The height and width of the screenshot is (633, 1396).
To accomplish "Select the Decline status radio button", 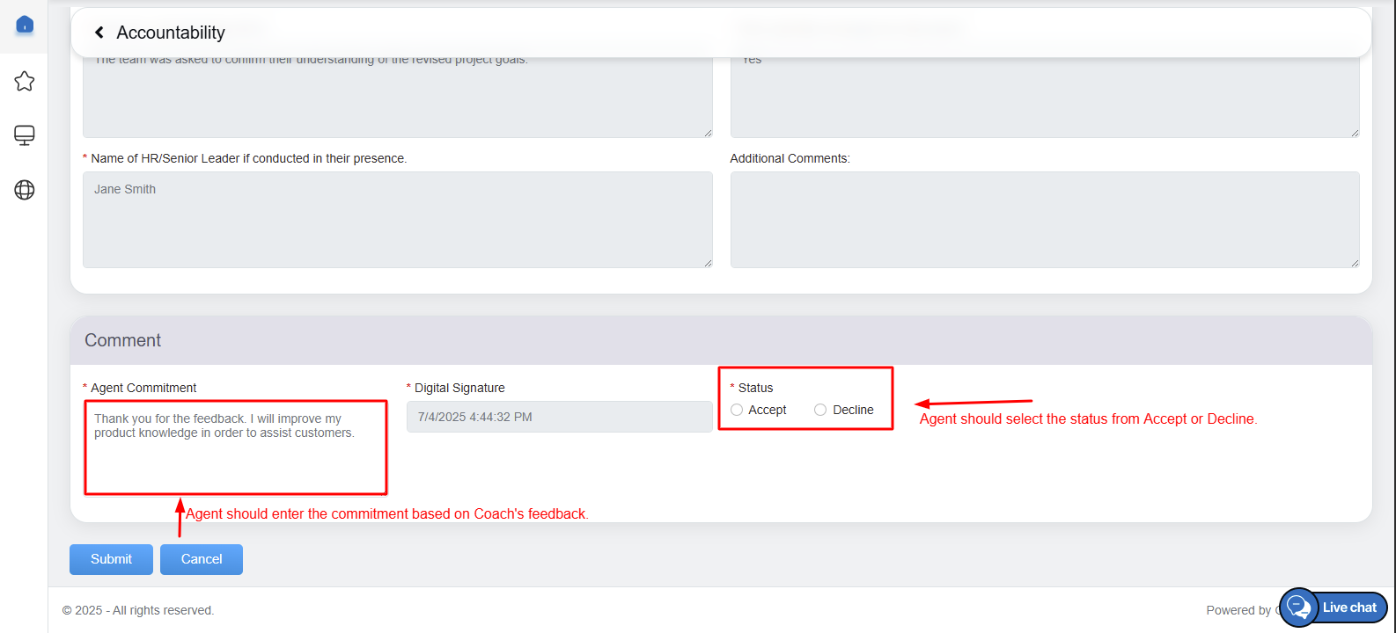I will tap(820, 410).
